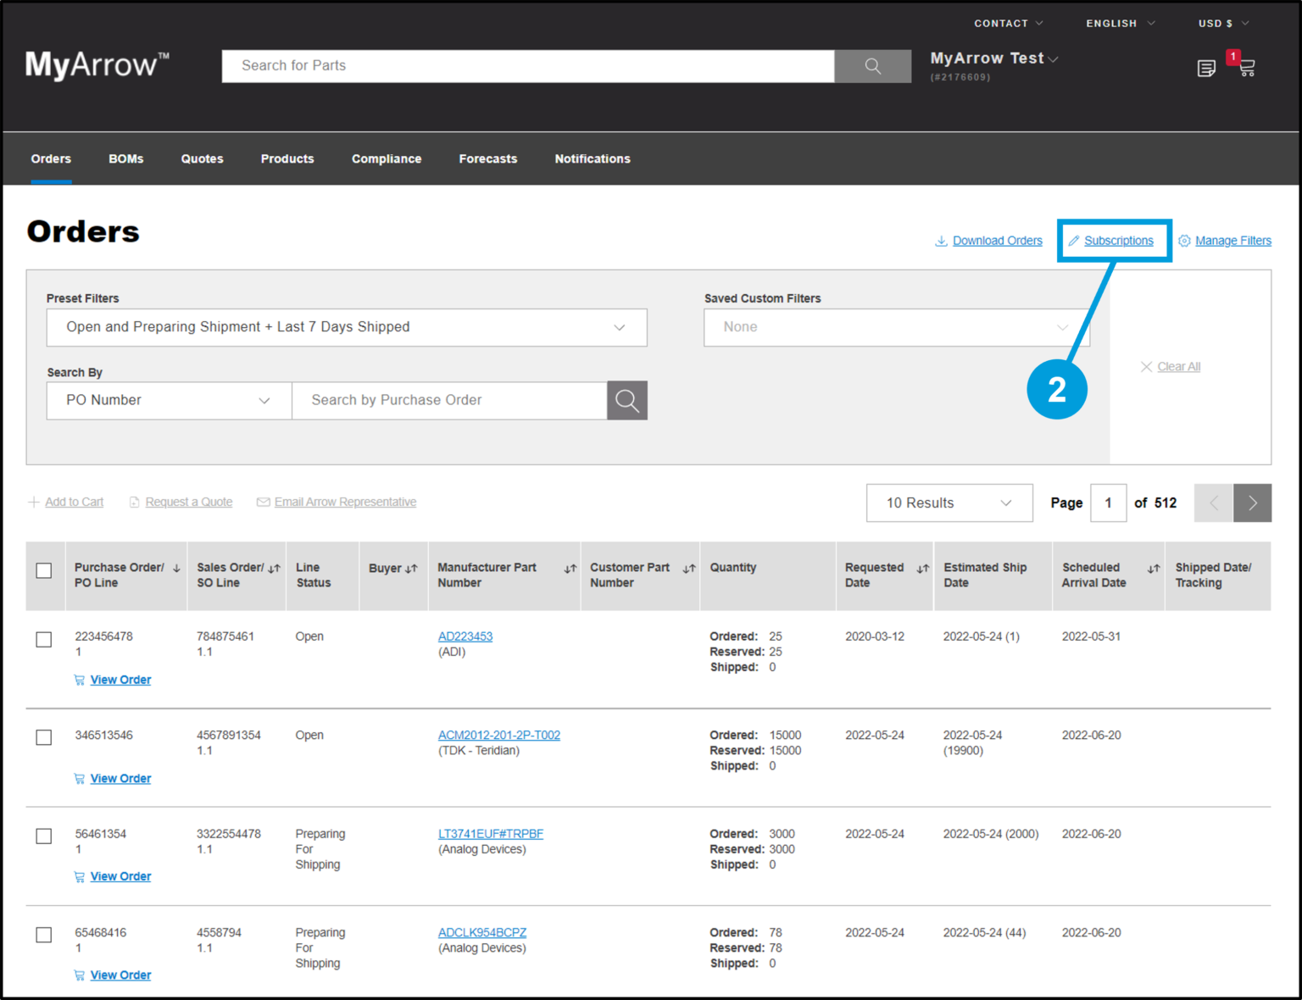Screen dimensions: 1302x1000
Task: Check the checkbox for order 346513546
Action: pyautogui.click(x=43, y=737)
